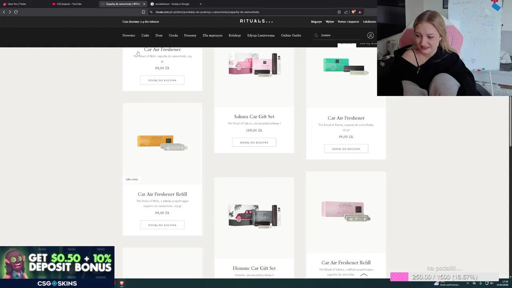Open the Homme Car Gift Set title
512x288 pixels.
click(x=254, y=268)
